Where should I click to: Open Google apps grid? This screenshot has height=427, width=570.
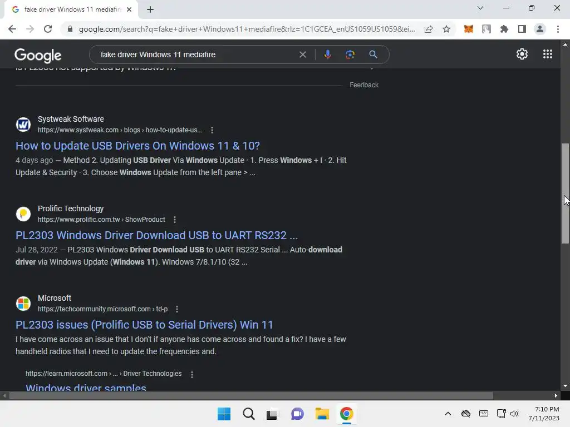tap(548, 54)
